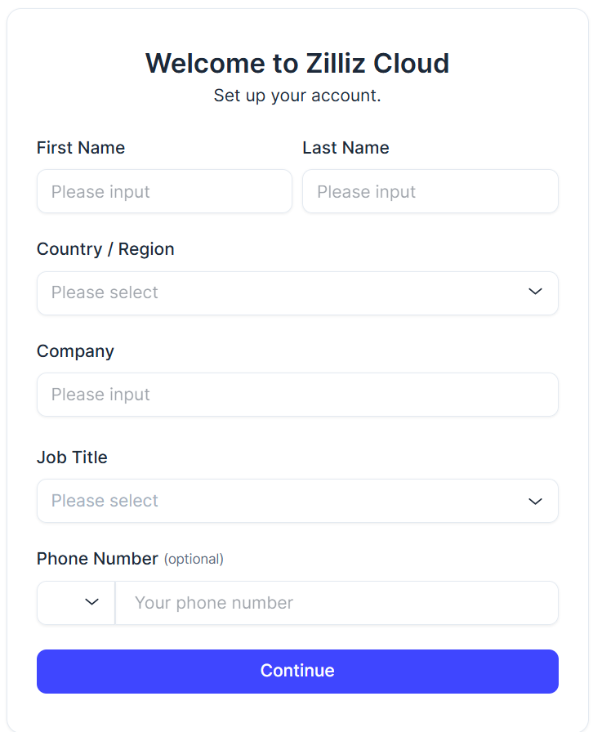Focus the First Name input field
The image size is (593, 732).
click(164, 191)
